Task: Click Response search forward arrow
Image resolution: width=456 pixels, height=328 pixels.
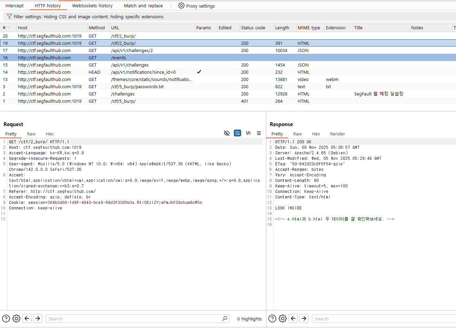Action: pos(304,319)
